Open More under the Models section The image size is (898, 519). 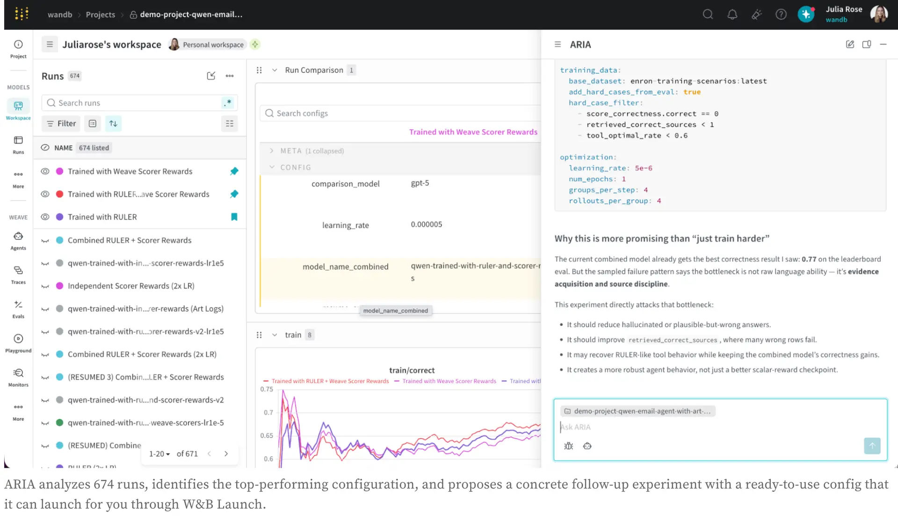point(18,179)
